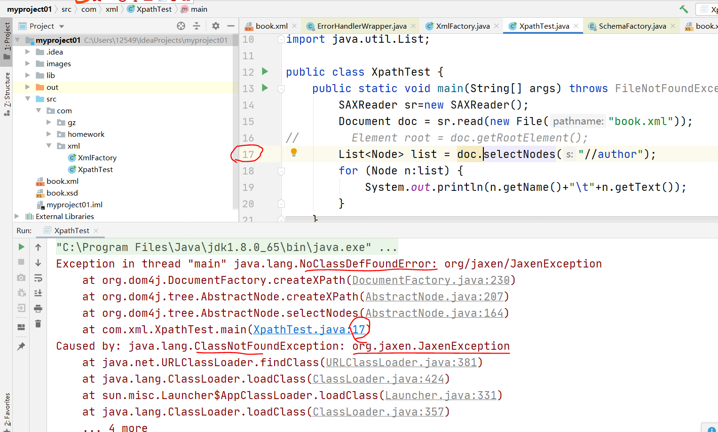Open AbstractNode.java:207 link
718x432 pixels.
coord(434,297)
